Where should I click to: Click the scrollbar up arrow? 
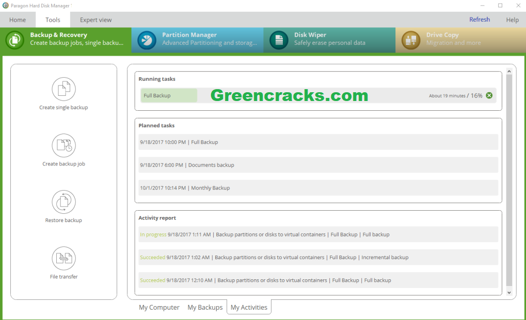click(509, 71)
